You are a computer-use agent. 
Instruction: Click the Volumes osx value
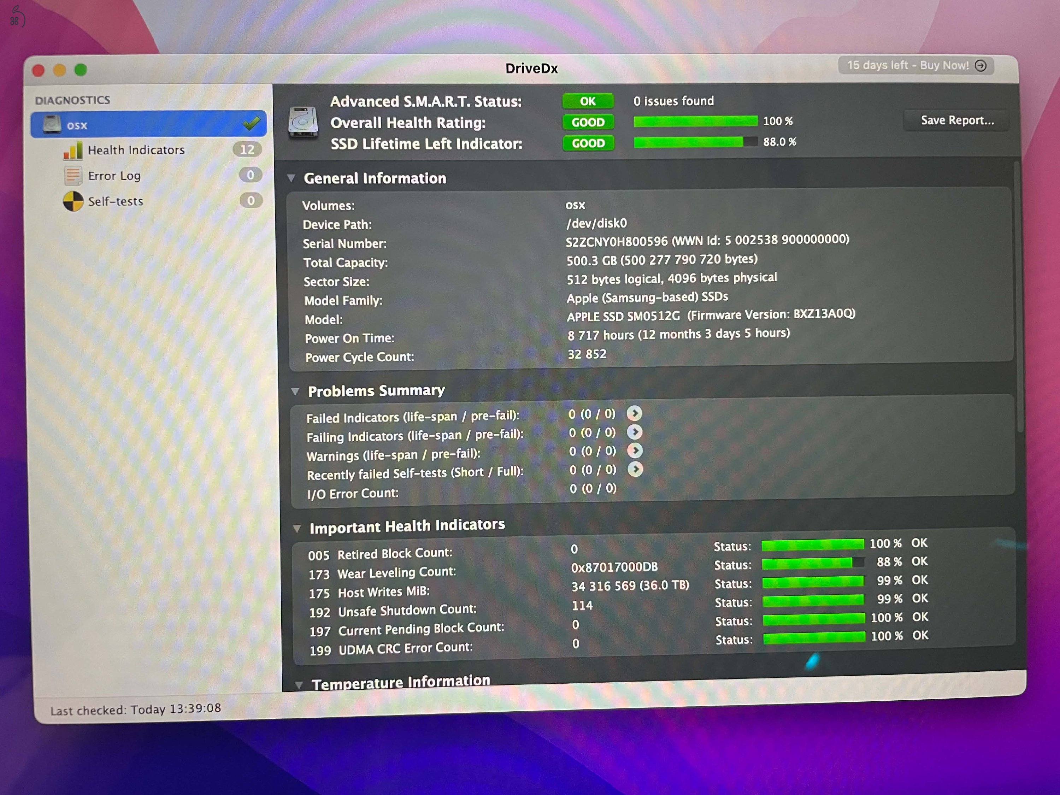click(x=575, y=205)
